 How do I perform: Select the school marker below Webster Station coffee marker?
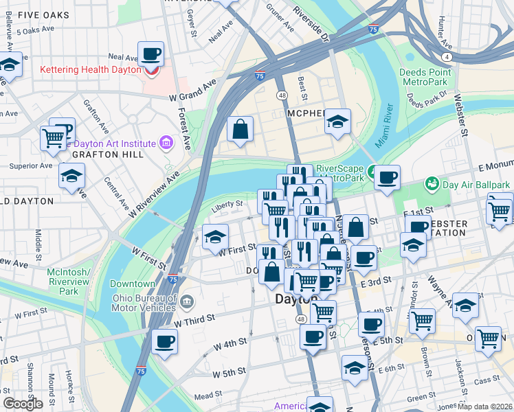coord(414,245)
